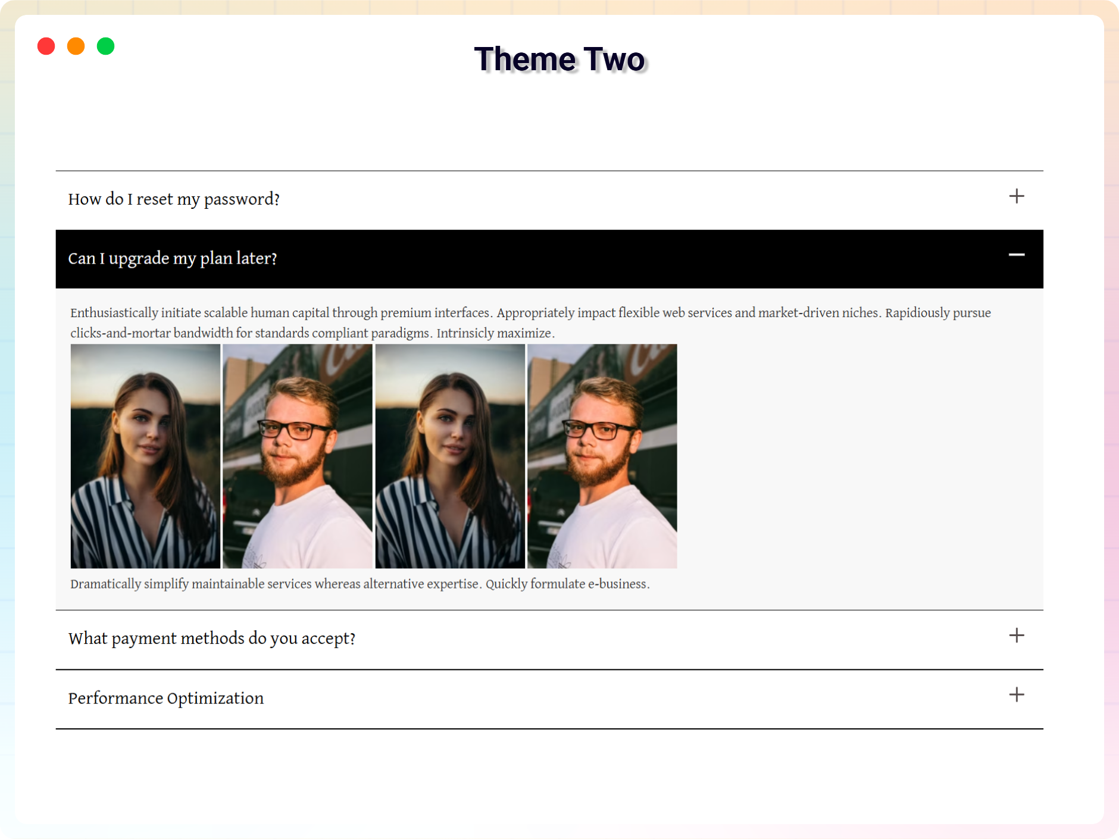1119x839 pixels.
Task: Collapse the open answer using the minus icon
Action: tap(1017, 255)
